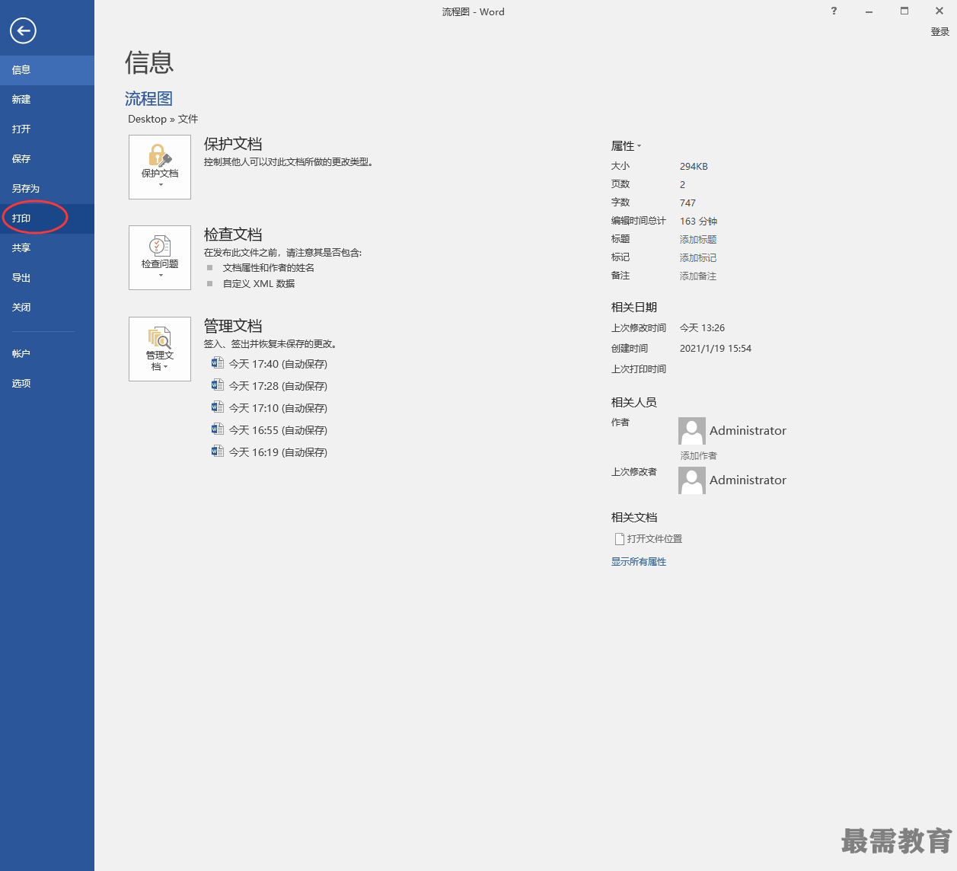Open the 管理文档 icon button

click(x=160, y=349)
